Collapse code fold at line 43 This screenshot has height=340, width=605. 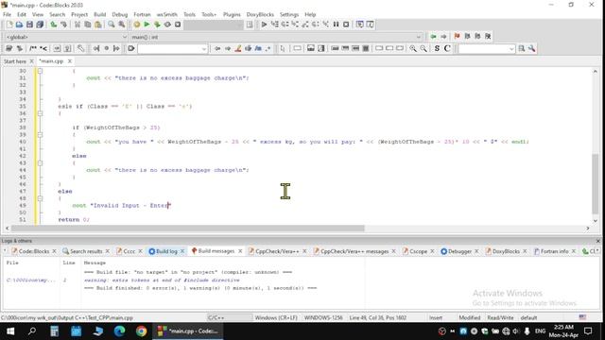40,163
